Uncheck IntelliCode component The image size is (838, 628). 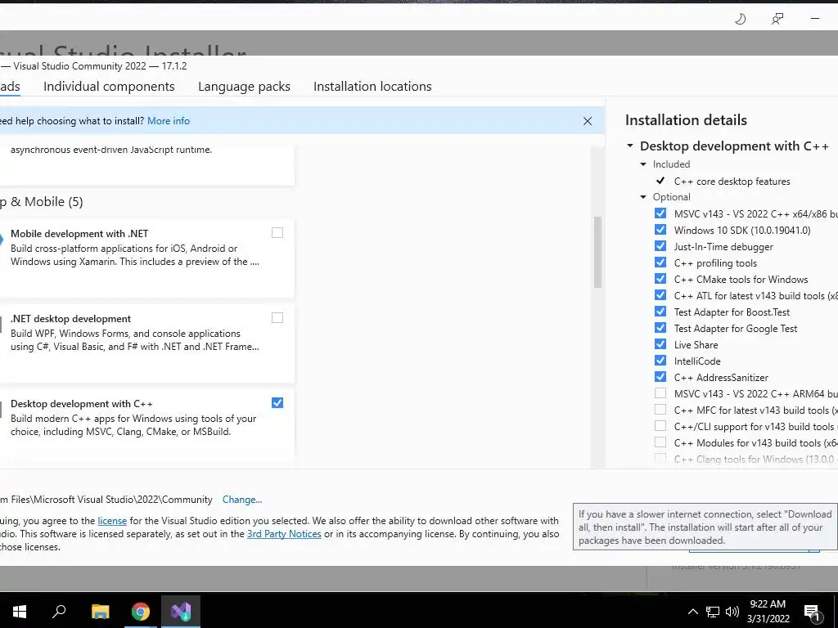point(660,361)
